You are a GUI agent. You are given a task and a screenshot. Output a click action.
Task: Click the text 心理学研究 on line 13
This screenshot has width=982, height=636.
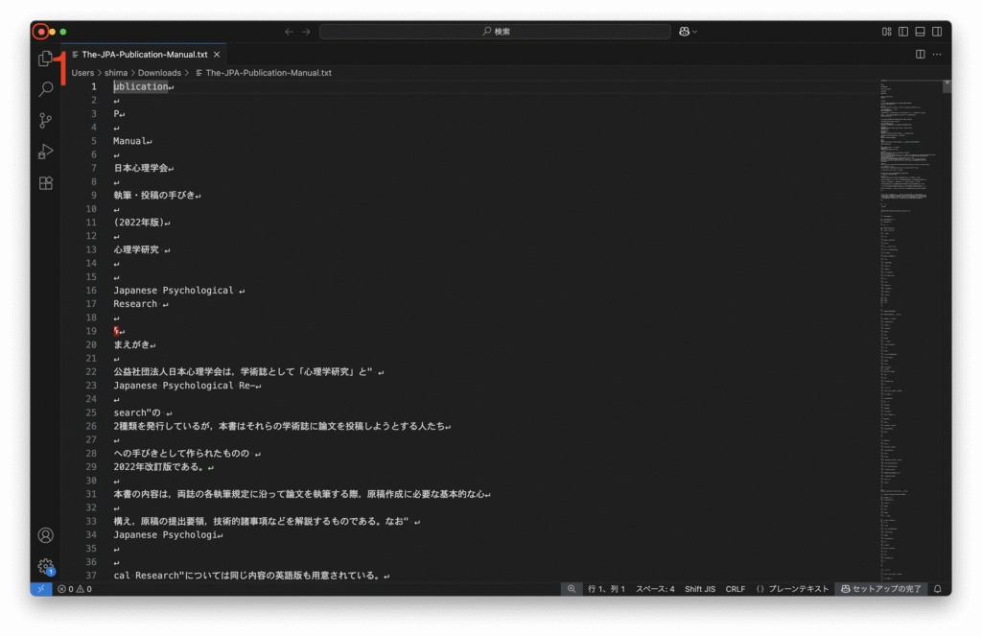click(x=136, y=249)
